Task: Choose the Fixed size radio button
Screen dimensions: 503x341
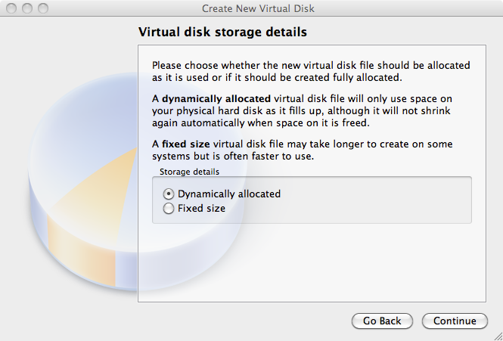Action: point(169,209)
